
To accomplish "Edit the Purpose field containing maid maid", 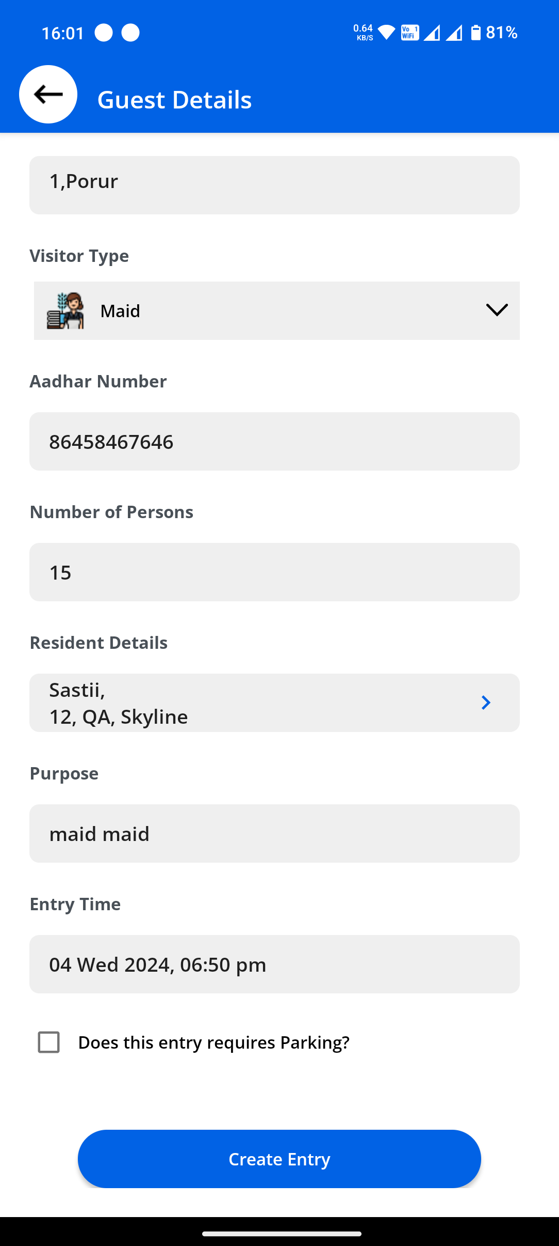I will [x=274, y=833].
